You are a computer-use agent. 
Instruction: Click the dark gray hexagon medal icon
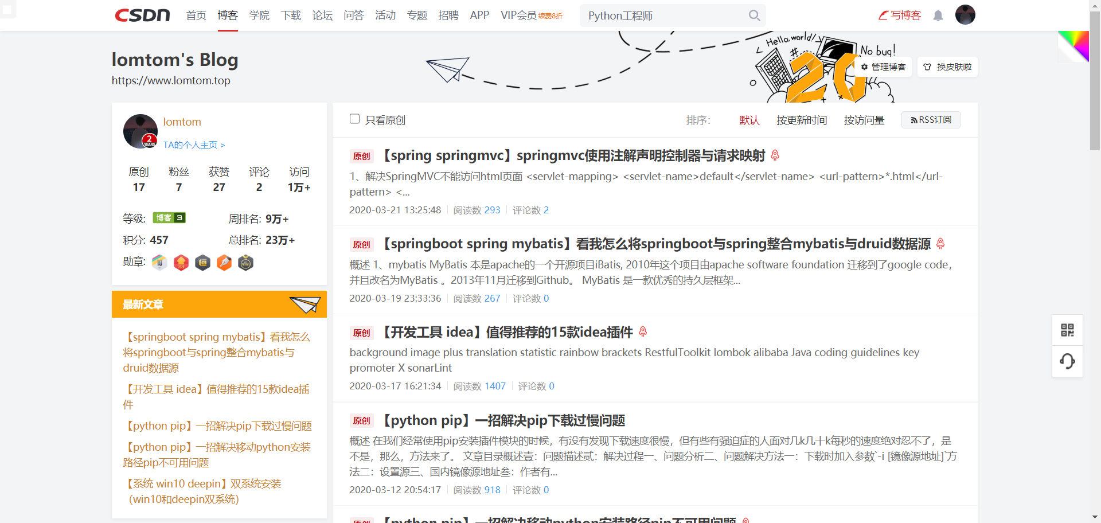coord(202,263)
